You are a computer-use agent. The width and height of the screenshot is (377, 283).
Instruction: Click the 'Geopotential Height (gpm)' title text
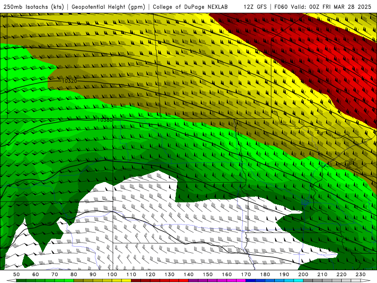108,7
